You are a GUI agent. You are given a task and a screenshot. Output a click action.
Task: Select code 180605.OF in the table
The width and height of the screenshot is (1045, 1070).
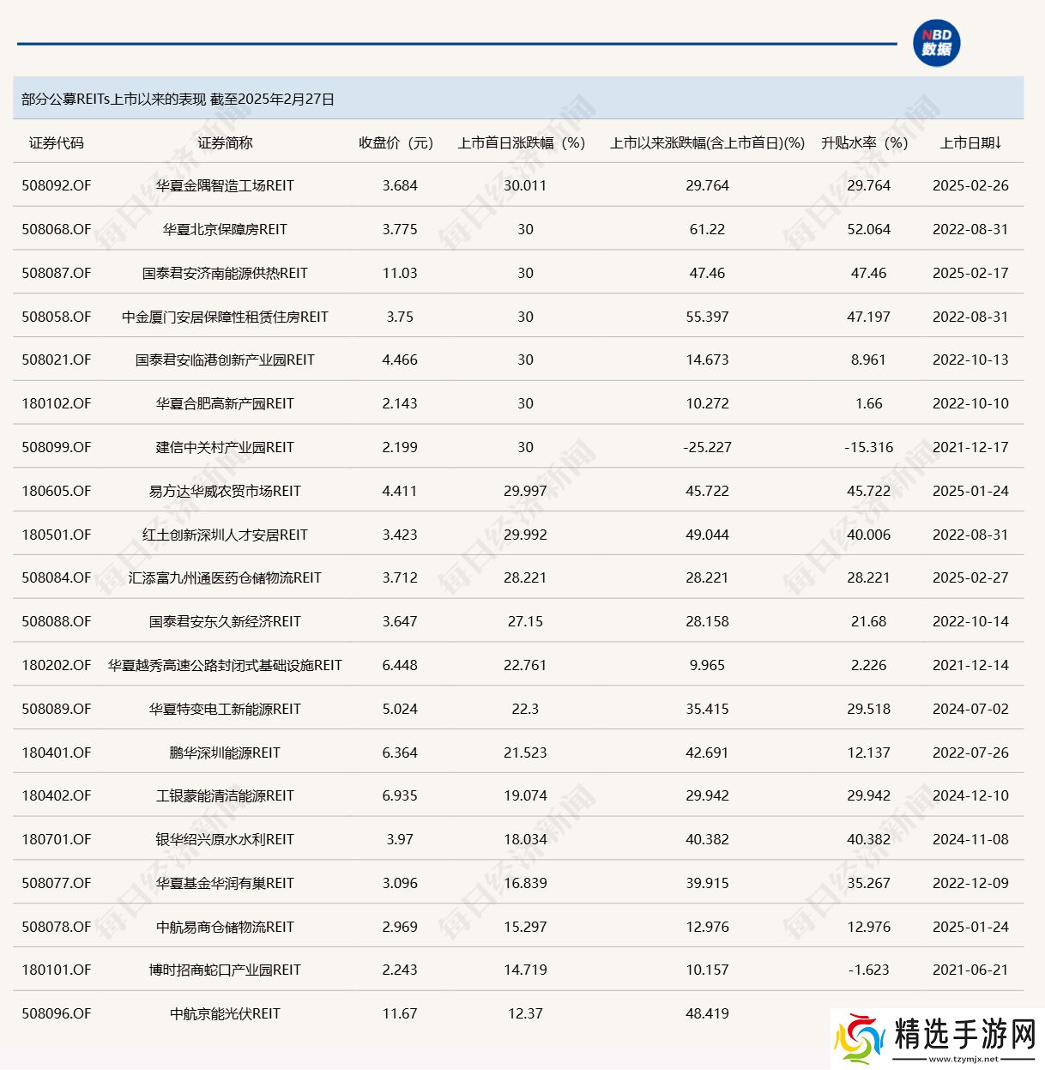(x=57, y=492)
